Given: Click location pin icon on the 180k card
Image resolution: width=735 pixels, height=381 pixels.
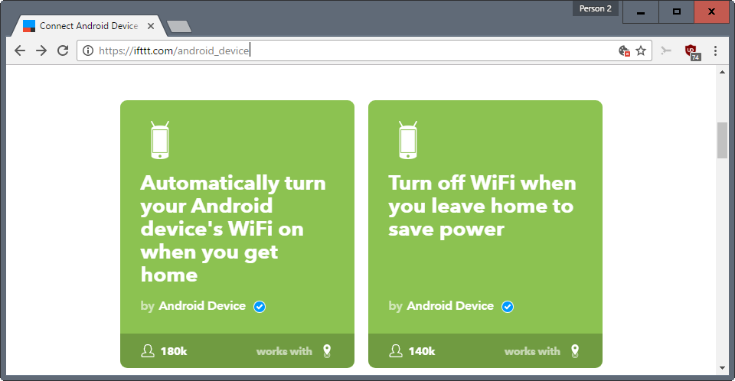Looking at the screenshot, I should click(x=327, y=351).
